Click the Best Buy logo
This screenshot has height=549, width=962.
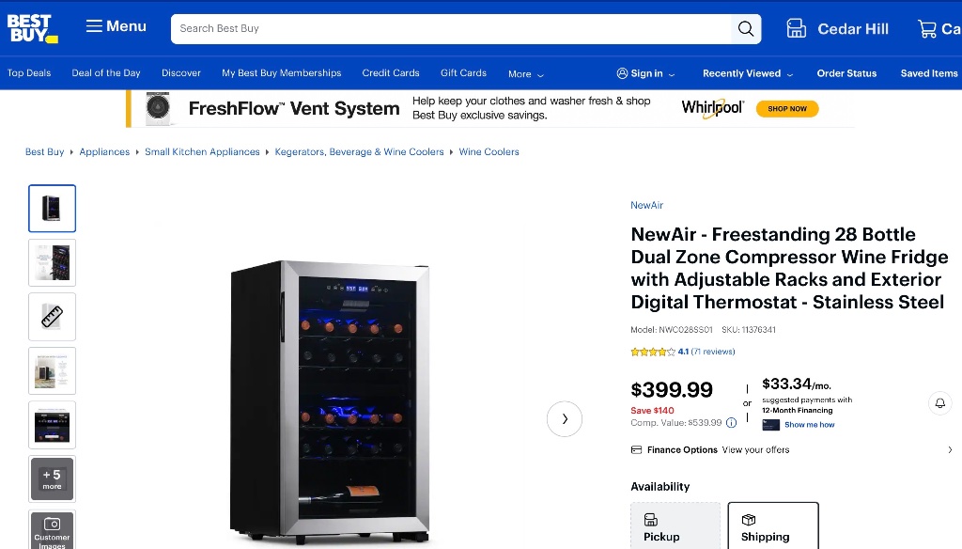click(33, 28)
